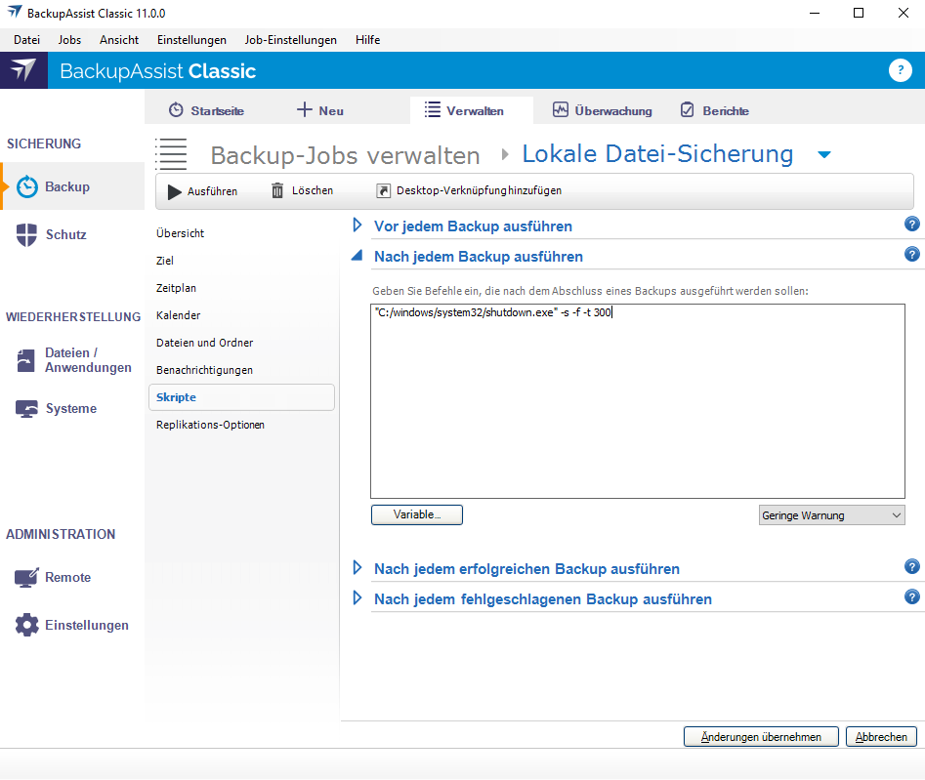Switch to the Überwachung tab

[603, 110]
